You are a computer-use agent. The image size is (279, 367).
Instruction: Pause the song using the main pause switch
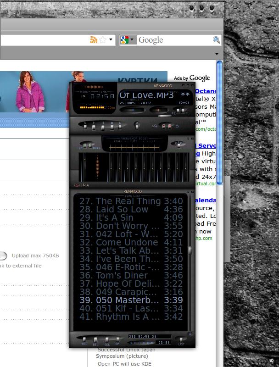(x=103, y=127)
